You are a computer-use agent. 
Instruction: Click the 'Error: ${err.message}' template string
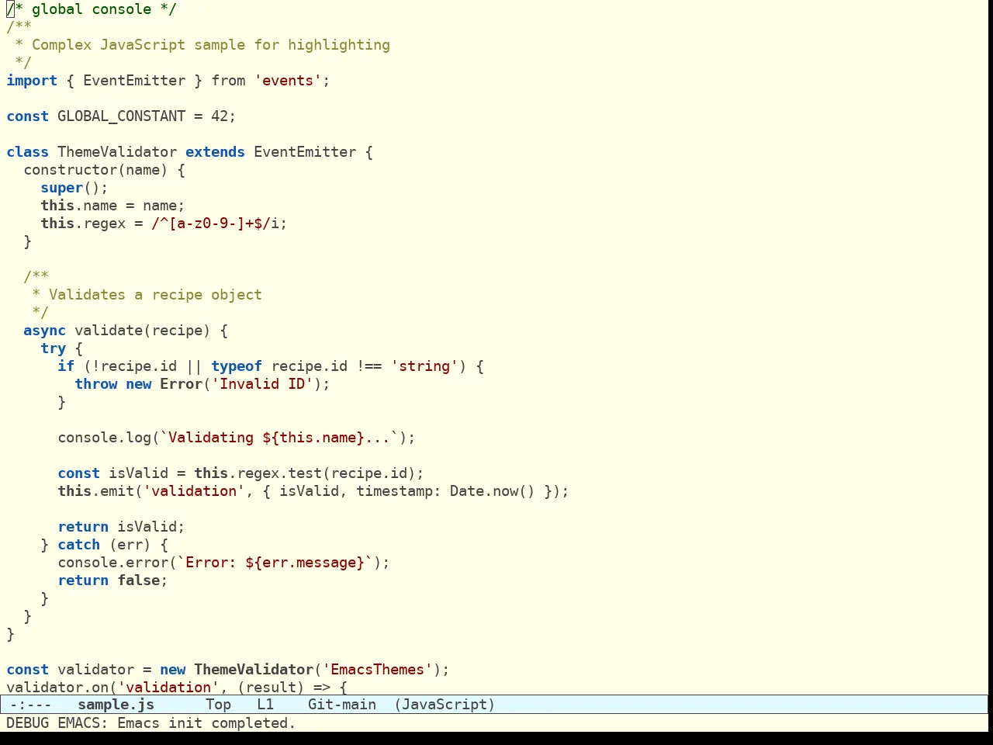pos(275,563)
